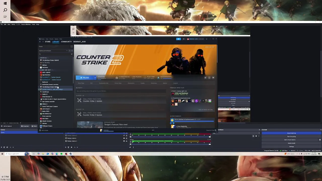Open Settings button in OBS Controls

292,147
